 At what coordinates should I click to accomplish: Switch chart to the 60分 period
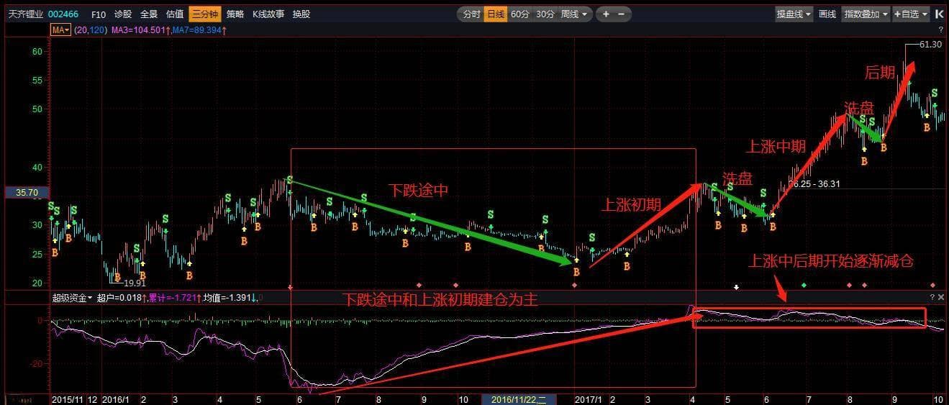(519, 14)
